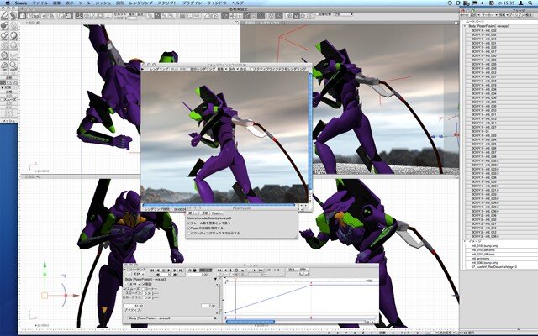Open the 編集 dropdown in image window toolbar
Screen dimensions: 538x336
pos(222,69)
